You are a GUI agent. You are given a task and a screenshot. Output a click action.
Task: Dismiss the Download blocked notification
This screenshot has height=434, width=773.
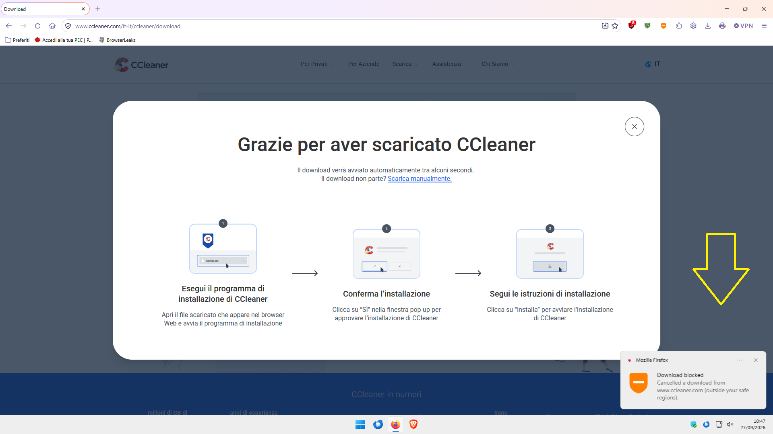point(756,360)
